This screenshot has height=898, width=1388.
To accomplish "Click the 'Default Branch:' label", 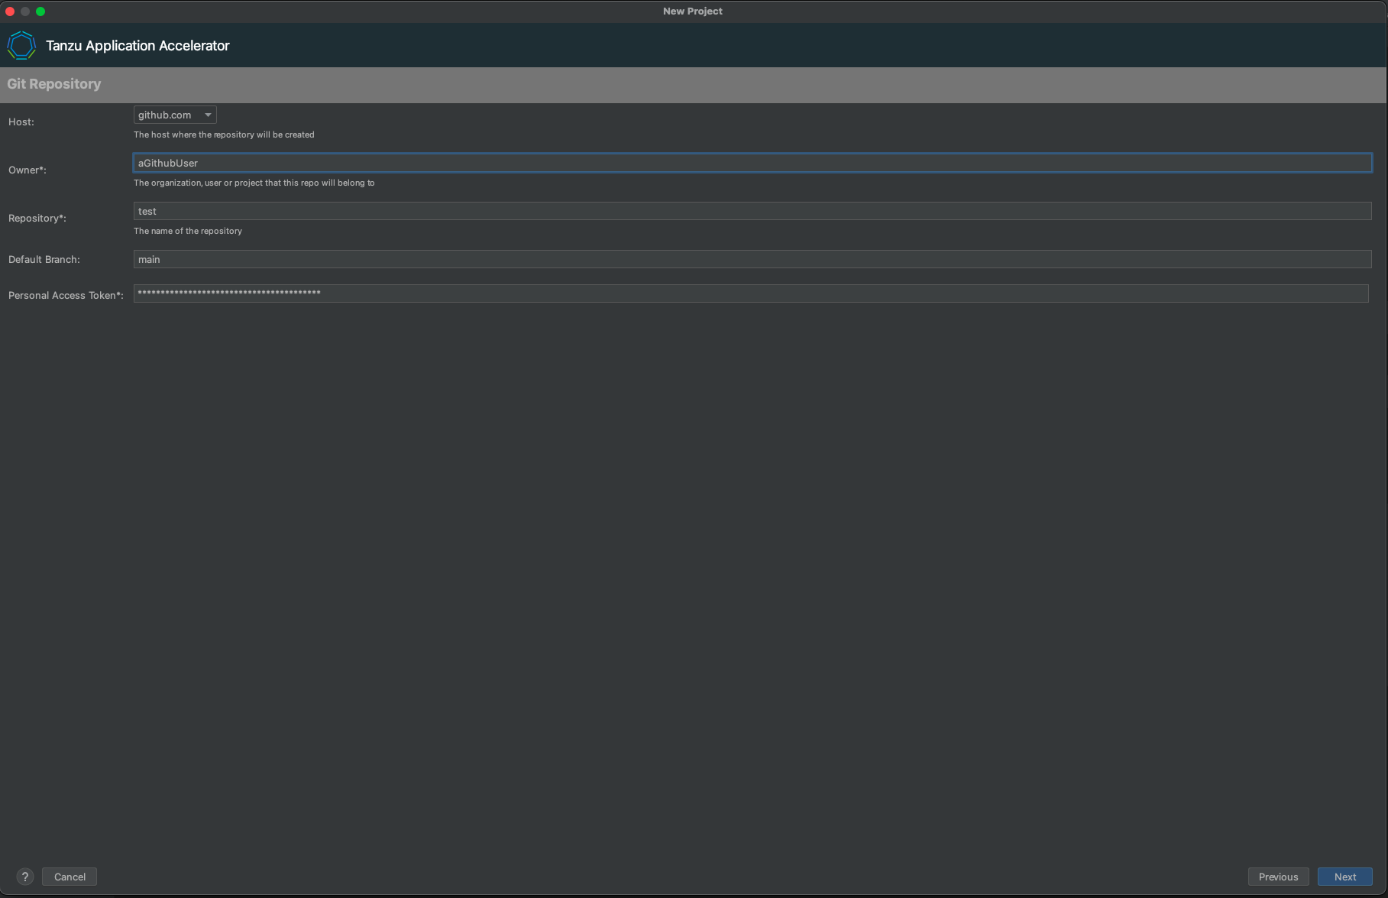I will coord(44,259).
